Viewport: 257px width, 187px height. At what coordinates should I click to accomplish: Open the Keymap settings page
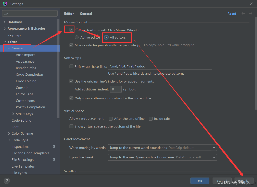(x=14, y=35)
